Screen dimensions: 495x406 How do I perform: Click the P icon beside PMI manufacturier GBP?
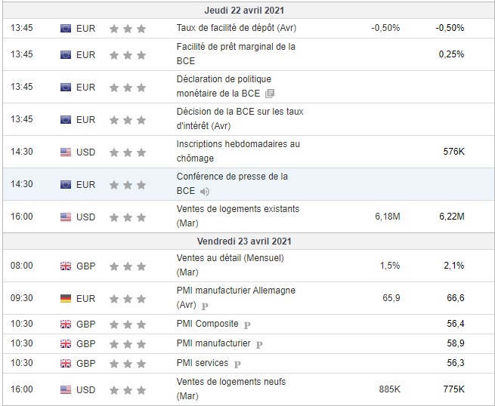pyautogui.click(x=258, y=344)
